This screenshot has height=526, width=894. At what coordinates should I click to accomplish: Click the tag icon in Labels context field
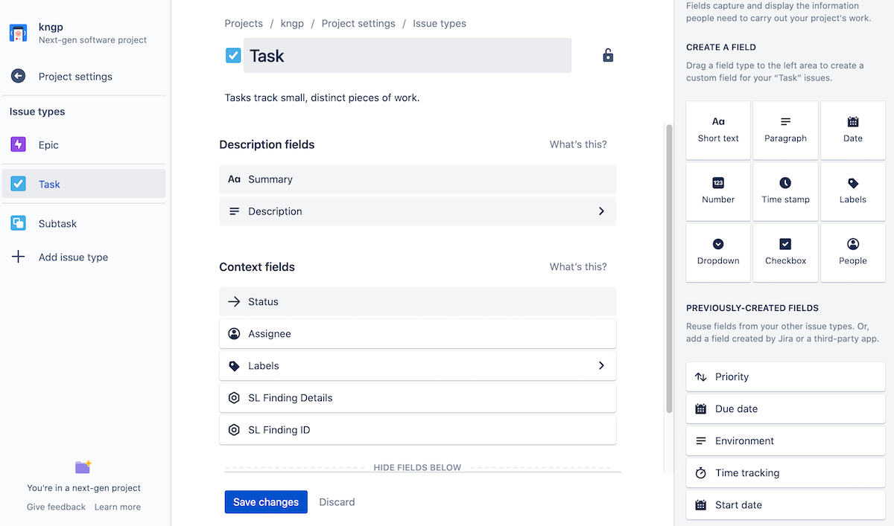[234, 365]
